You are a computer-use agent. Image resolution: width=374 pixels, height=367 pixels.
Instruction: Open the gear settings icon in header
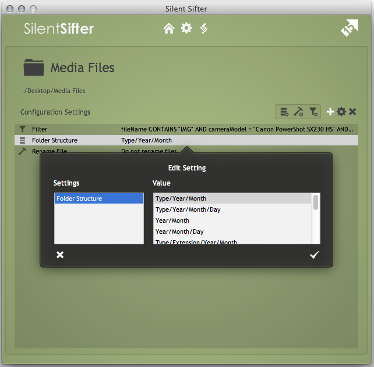(186, 28)
